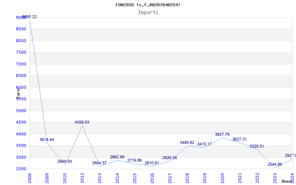Click the 3500 y-axis tick label

click(x=21, y=145)
